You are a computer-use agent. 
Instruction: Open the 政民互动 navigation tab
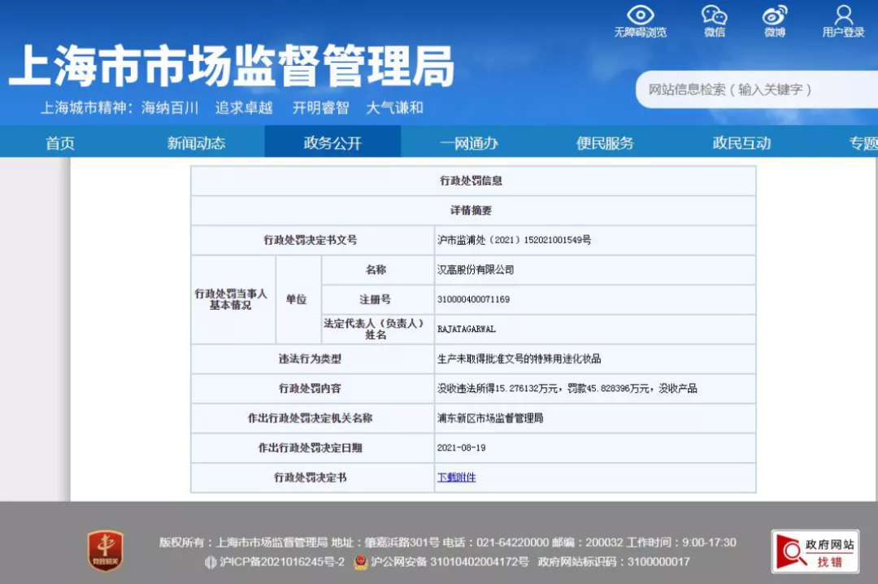[x=741, y=144]
